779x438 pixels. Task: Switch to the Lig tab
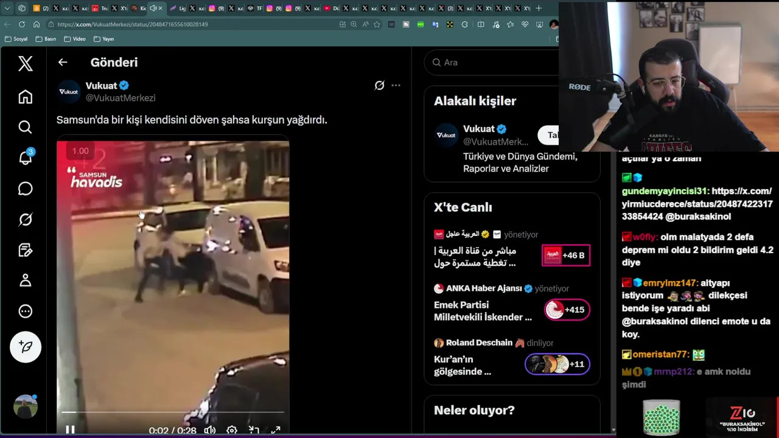[x=178, y=9]
